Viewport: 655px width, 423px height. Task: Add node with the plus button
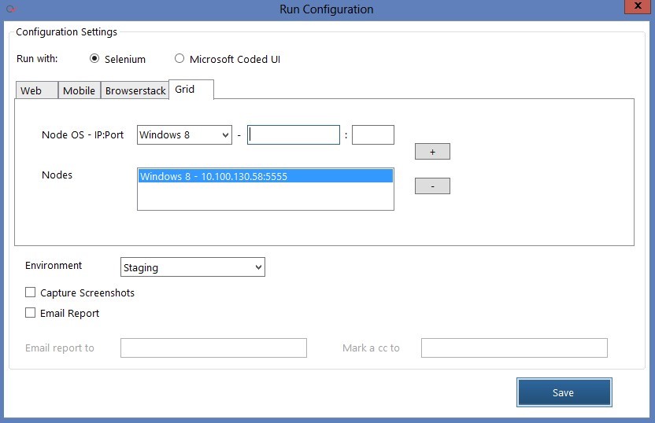click(432, 152)
